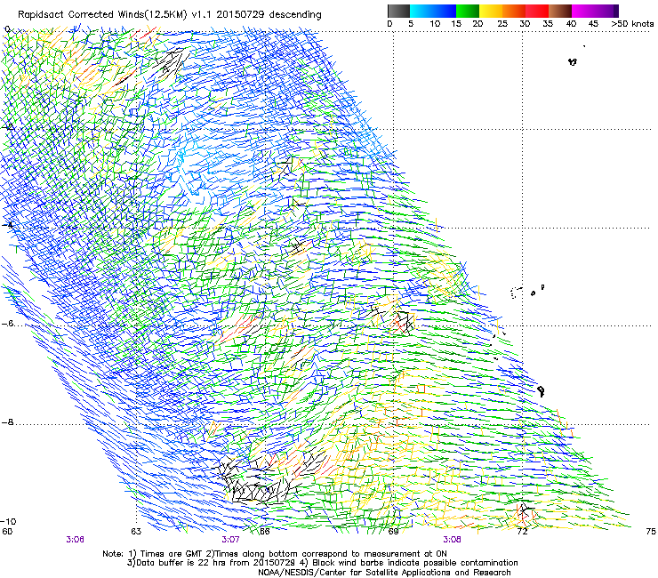
Task: Click the 'Data buffer is 22 hrs' note line
Action: [x=322, y=563]
